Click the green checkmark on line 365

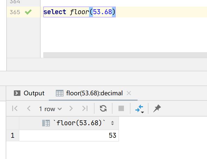click(28, 12)
